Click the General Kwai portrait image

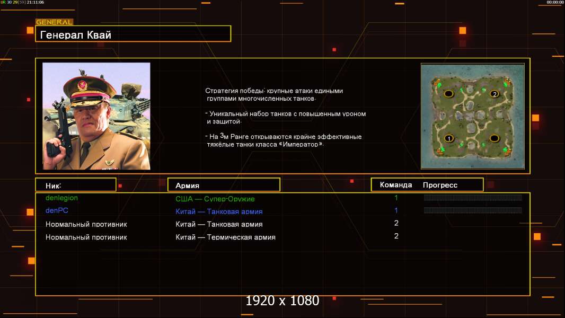tap(96, 116)
